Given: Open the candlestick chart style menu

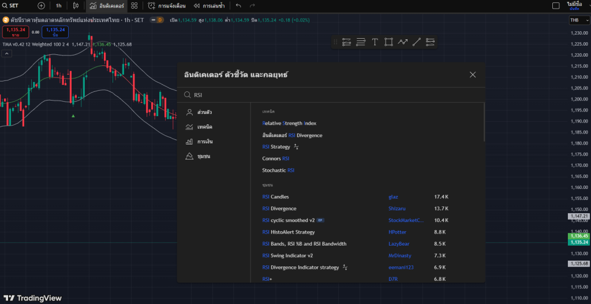Looking at the screenshot, I should coord(76,6).
